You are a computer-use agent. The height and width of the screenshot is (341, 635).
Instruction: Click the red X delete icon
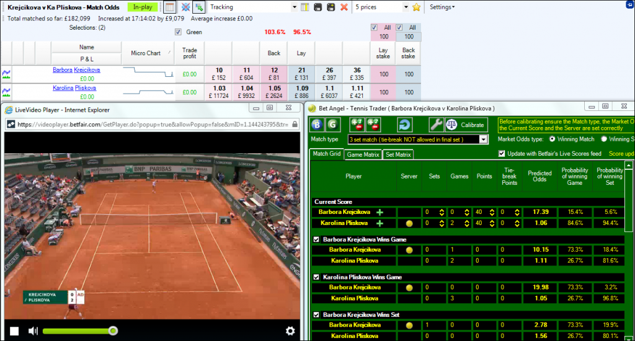tap(344, 7)
